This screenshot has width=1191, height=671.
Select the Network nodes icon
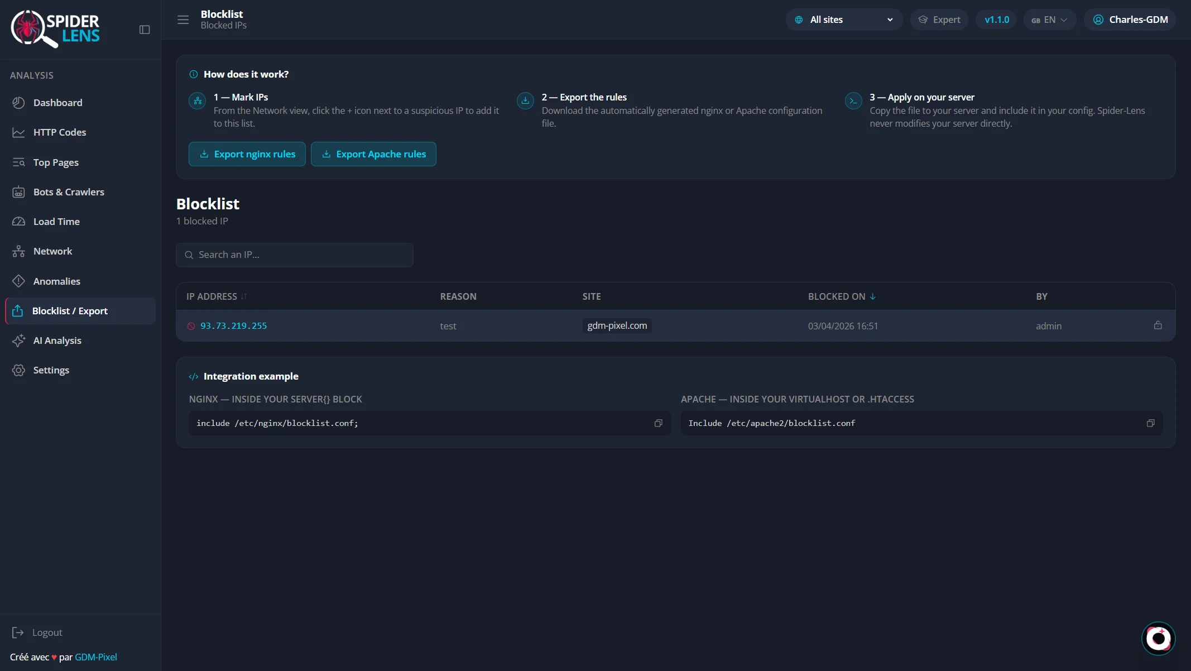pos(18,251)
